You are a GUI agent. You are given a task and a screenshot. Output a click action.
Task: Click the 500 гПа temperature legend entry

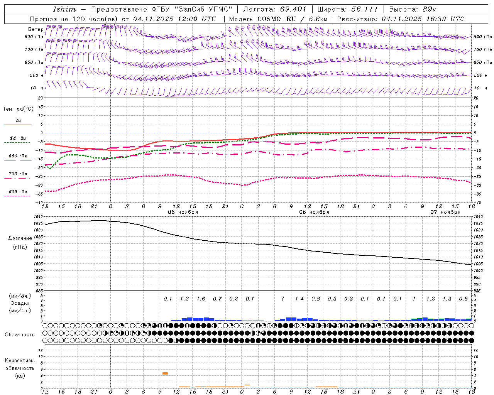coord(18,192)
